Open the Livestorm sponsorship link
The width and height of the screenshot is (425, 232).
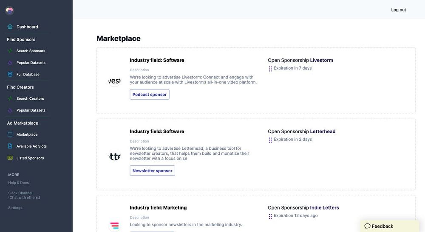click(321, 60)
